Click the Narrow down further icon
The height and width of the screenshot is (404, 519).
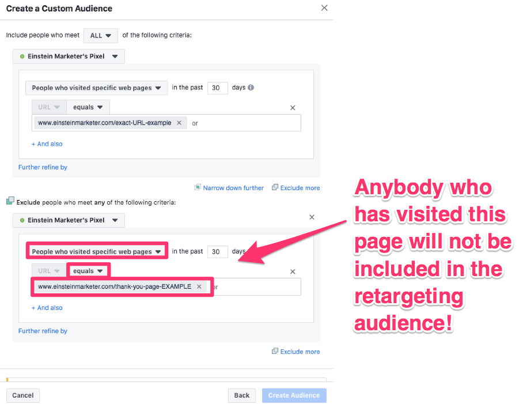click(x=198, y=187)
